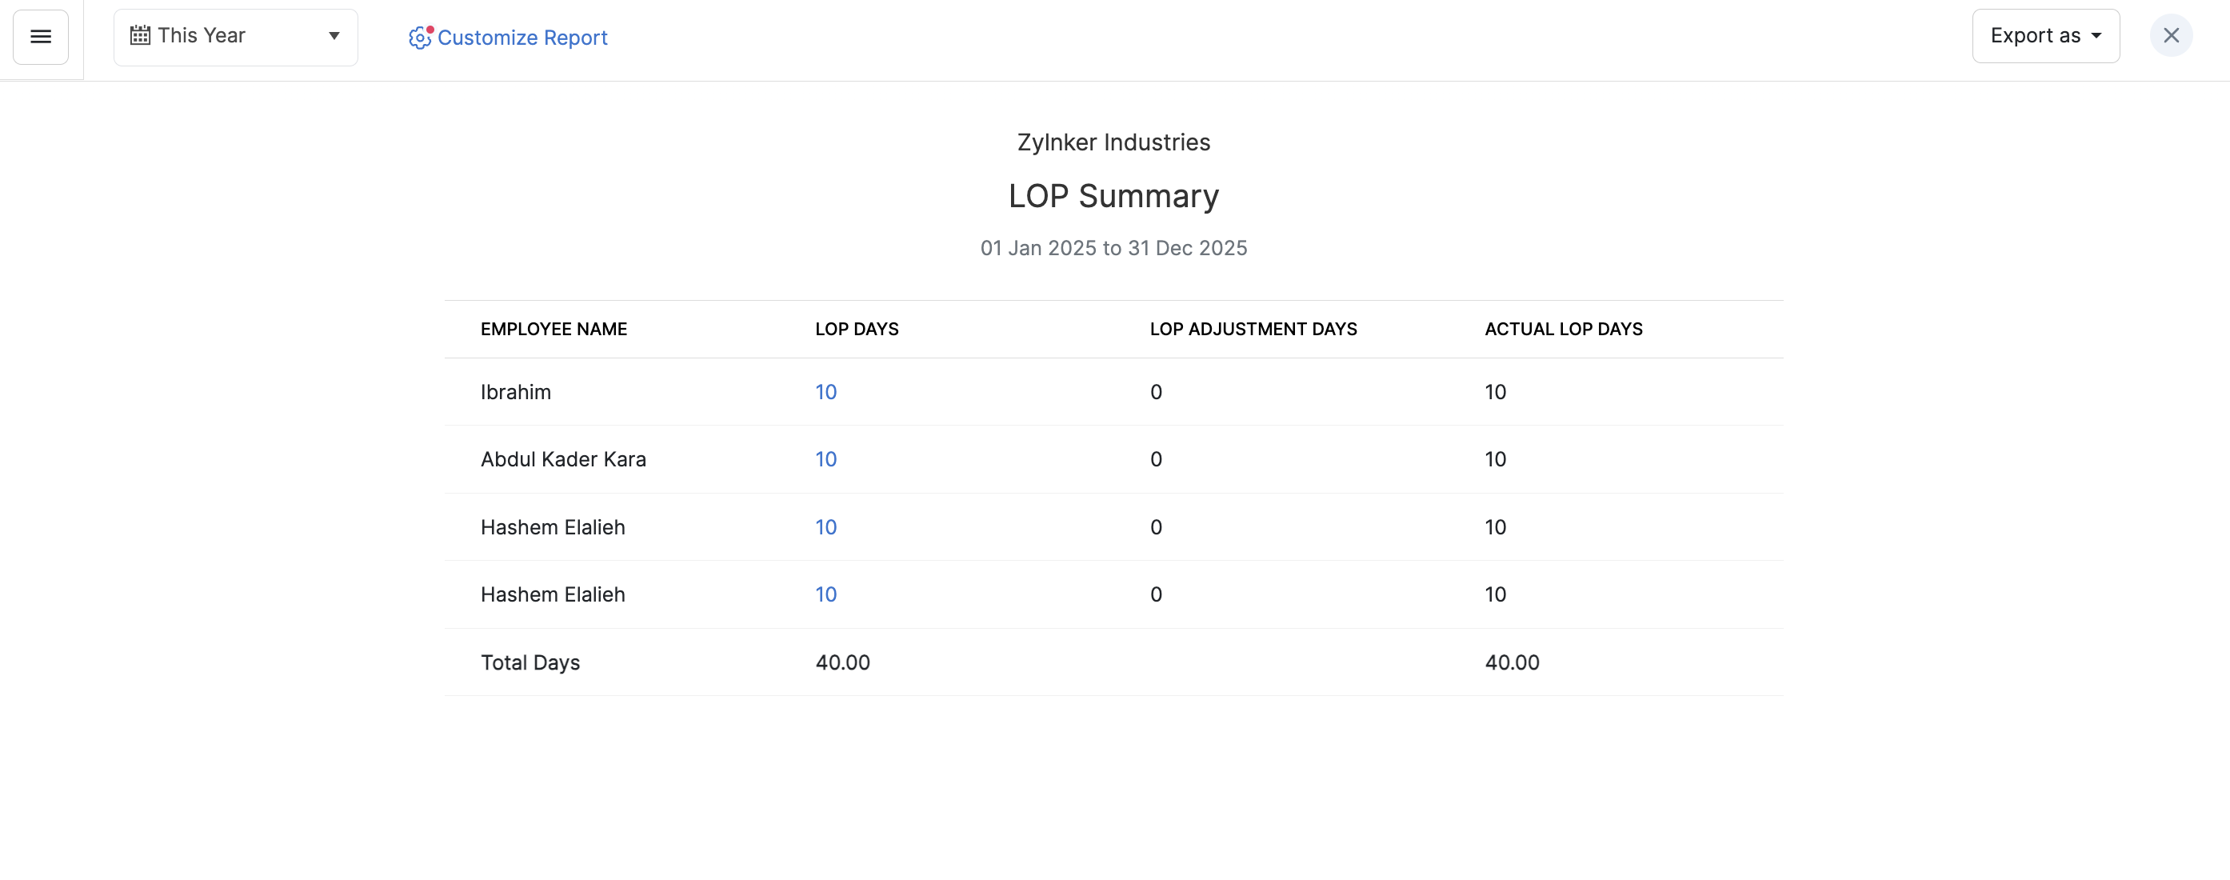The image size is (2230, 880).
Task: Click second Hashem Elalieh LOP days link
Action: (825, 594)
